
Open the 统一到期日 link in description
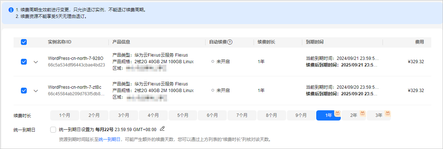(x=110, y=140)
